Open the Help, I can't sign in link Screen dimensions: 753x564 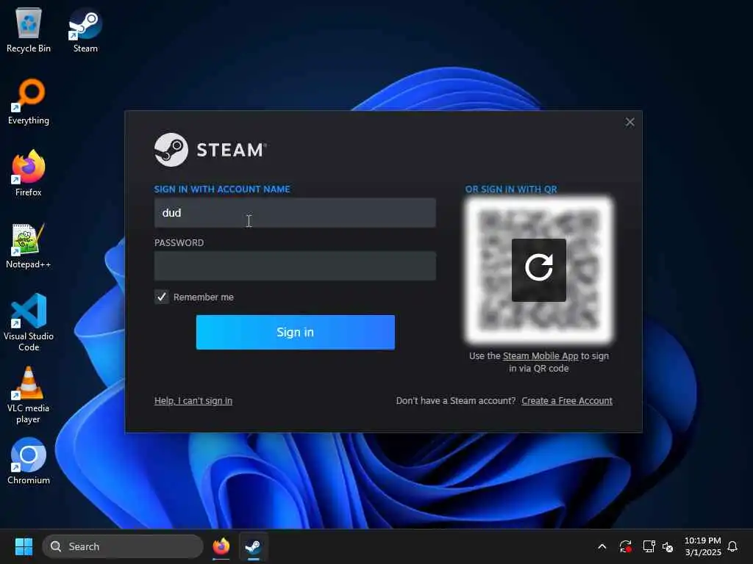pos(193,400)
